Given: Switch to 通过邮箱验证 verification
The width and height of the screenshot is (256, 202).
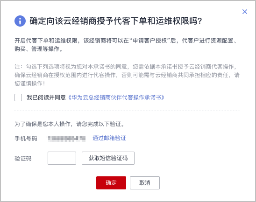Looking at the screenshot, I should coord(109,138).
